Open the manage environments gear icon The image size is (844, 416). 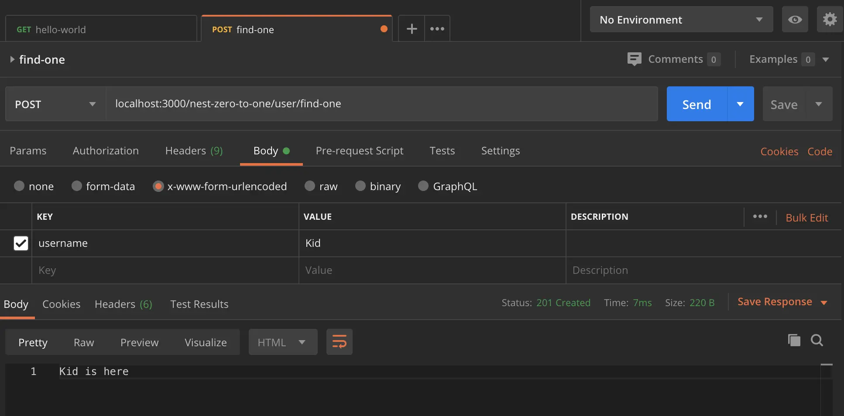point(830,20)
